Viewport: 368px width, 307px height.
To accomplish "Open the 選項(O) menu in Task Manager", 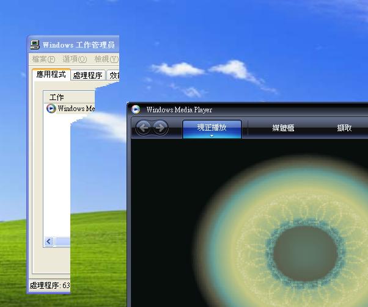I will tap(75, 59).
